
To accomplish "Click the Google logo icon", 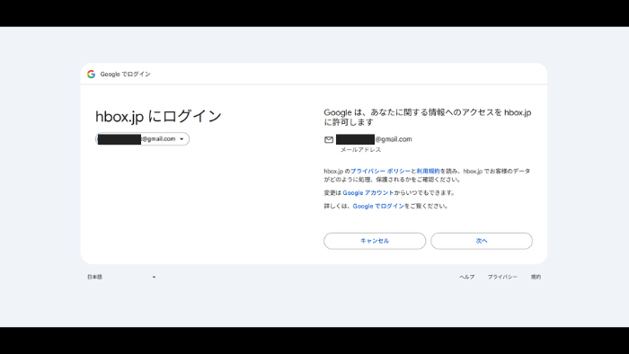I will [91, 75].
